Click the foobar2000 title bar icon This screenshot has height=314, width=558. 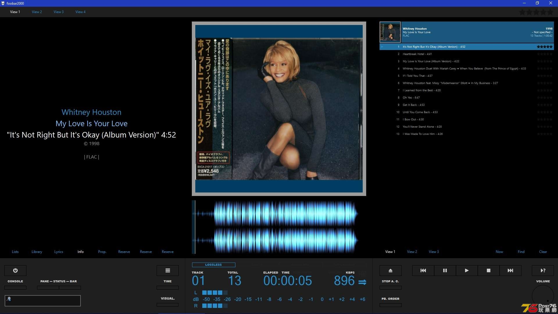3,3
